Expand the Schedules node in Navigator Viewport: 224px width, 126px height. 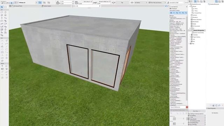[190, 35]
